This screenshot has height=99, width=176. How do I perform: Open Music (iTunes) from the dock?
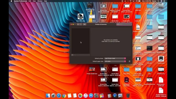tap(86, 95)
